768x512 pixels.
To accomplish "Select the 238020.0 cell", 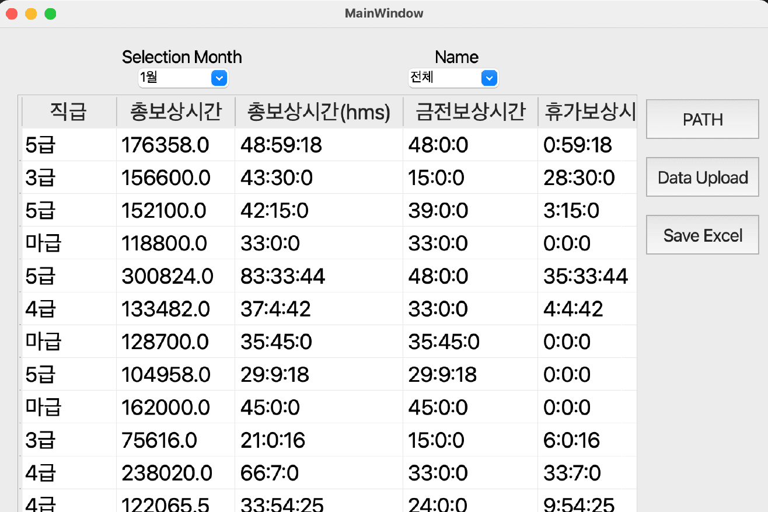I will pos(176,472).
